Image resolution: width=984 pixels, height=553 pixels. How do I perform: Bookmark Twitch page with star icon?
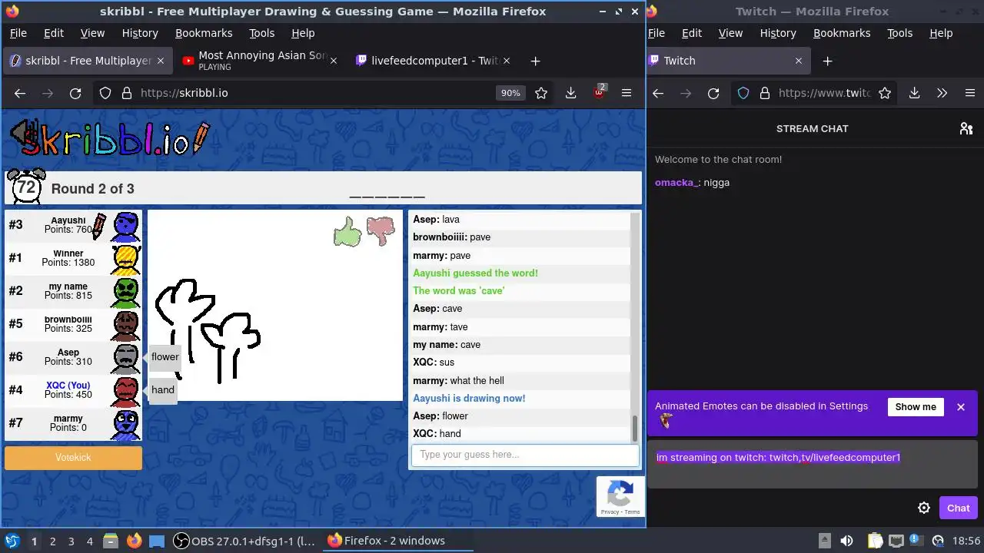pyautogui.click(x=885, y=93)
